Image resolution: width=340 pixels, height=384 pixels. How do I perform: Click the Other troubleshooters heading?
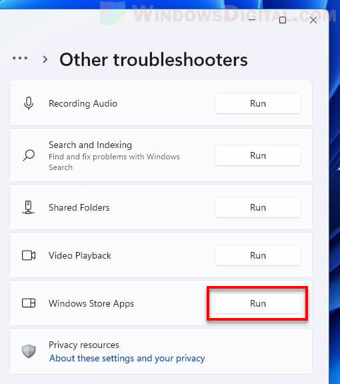tap(153, 60)
